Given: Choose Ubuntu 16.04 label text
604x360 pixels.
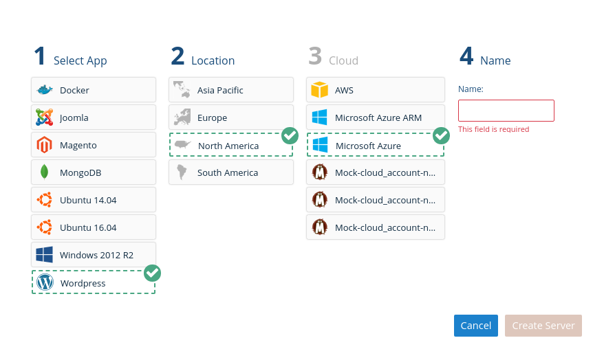Looking at the screenshot, I should pyautogui.click(x=88, y=227).
